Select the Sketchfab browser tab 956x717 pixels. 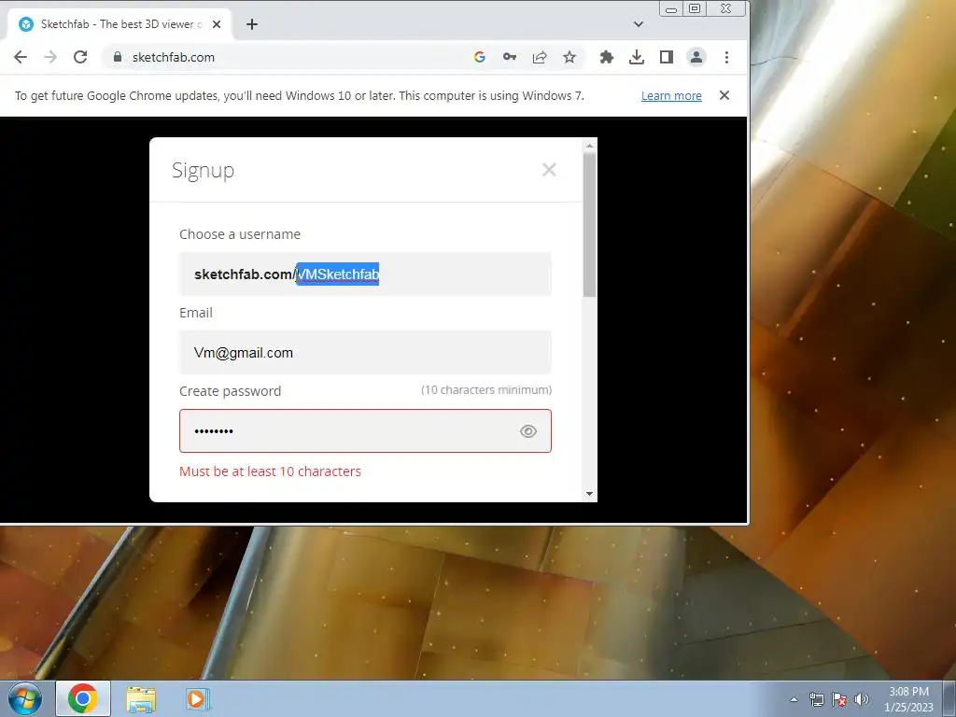(119, 24)
